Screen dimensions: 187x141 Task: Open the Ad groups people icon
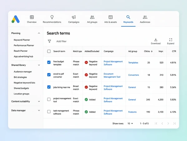click(x=92, y=17)
